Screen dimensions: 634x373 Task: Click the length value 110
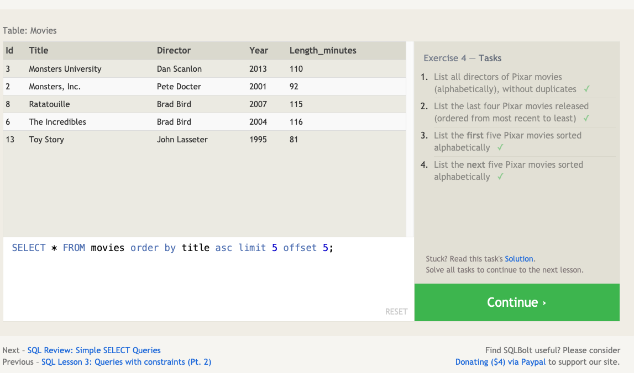(296, 68)
